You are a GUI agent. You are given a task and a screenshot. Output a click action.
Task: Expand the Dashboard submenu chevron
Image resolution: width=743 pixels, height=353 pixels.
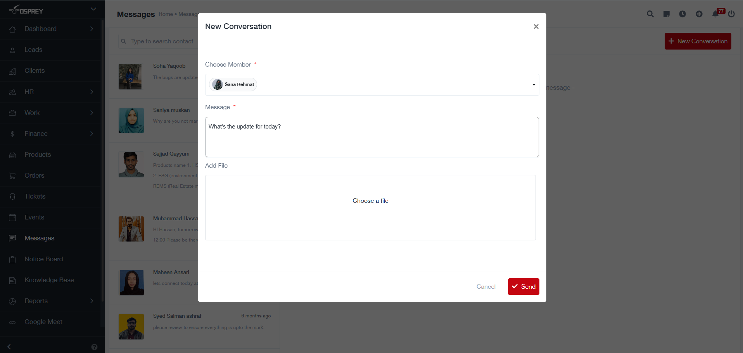92,29
